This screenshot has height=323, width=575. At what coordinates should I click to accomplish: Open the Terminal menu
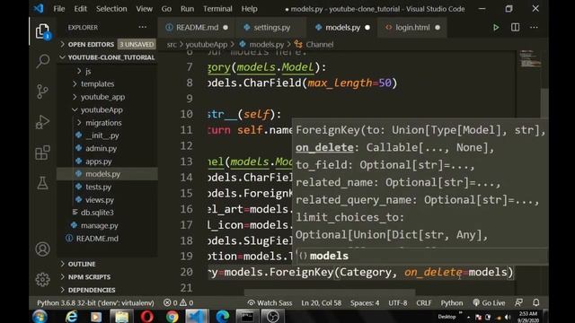(x=217, y=9)
